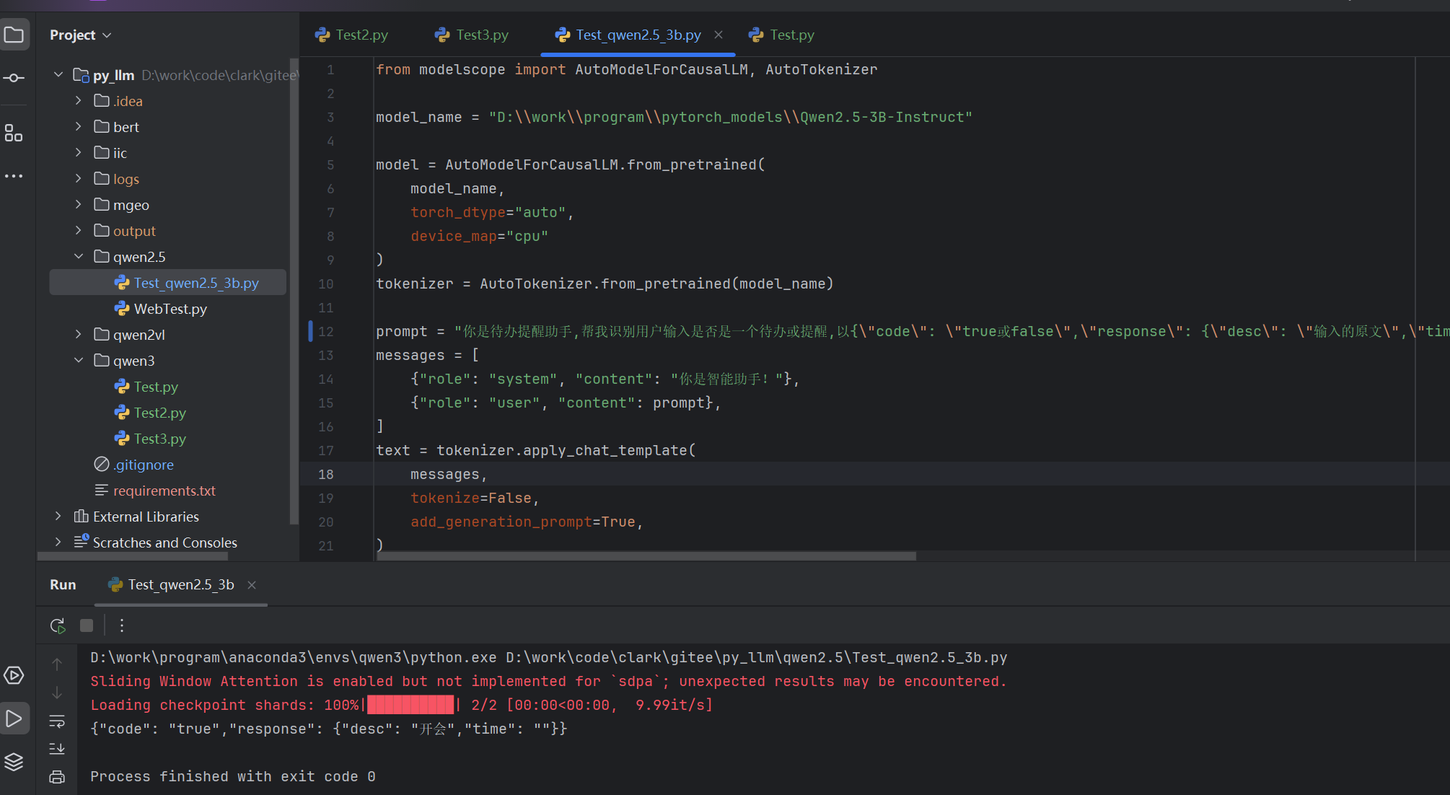Open the Python Packages layers icon

coord(14,762)
